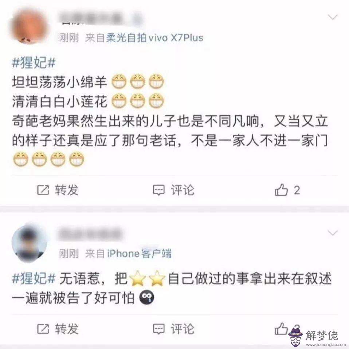
Task: Open the second poster's blurred avatar
Action: click(x=29, y=243)
